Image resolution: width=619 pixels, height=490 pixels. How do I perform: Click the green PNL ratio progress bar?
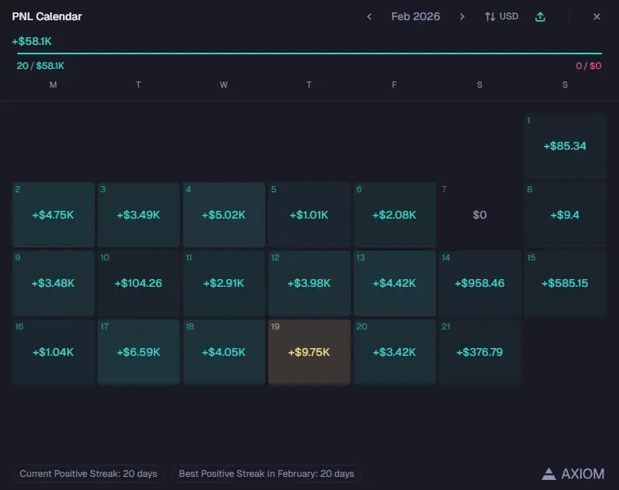click(309, 53)
